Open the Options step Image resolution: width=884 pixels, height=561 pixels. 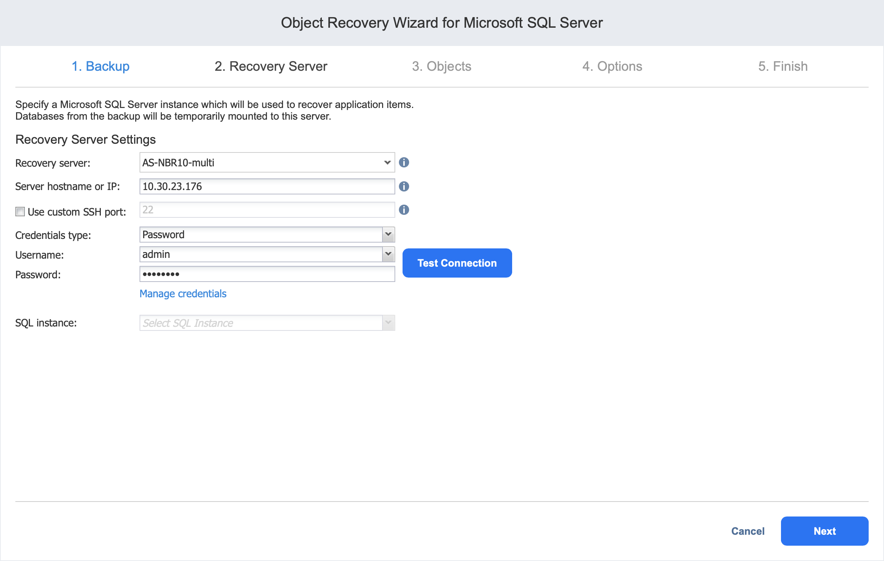coord(612,66)
